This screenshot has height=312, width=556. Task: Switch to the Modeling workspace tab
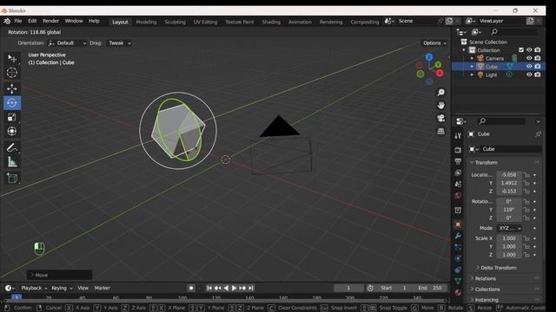(146, 22)
